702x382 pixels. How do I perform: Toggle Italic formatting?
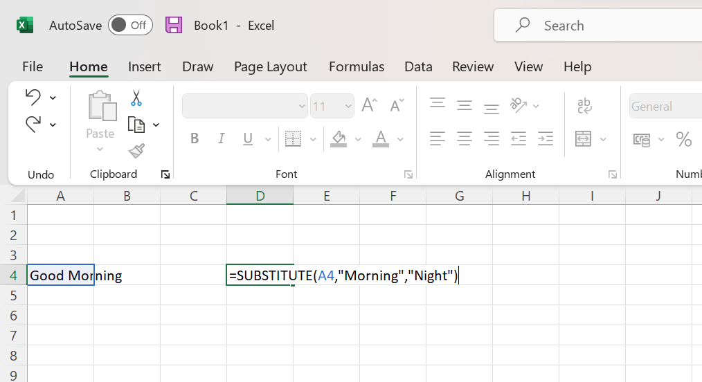point(222,139)
